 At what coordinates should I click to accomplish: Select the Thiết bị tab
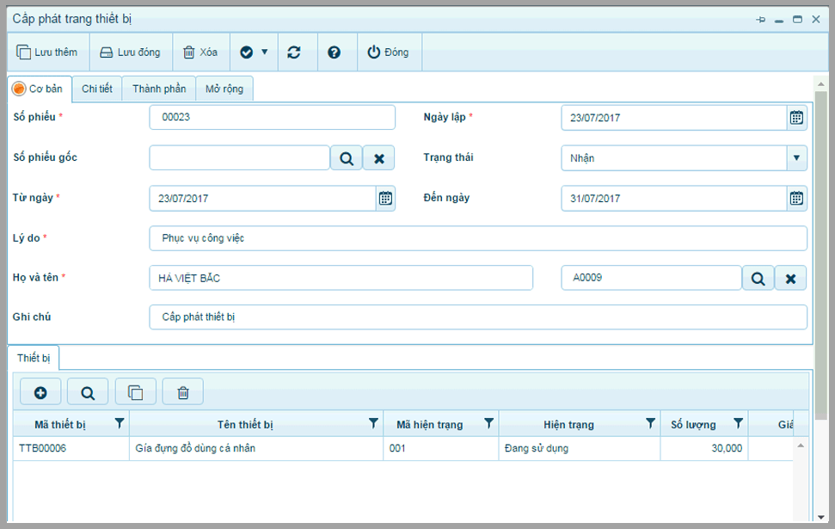pos(34,358)
